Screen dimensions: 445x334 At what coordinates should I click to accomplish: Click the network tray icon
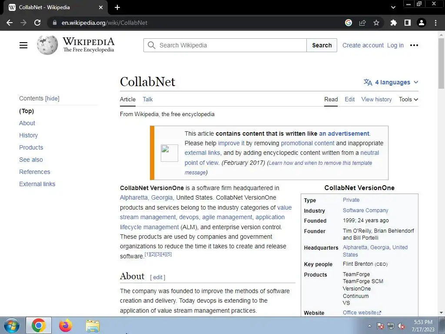click(x=391, y=326)
